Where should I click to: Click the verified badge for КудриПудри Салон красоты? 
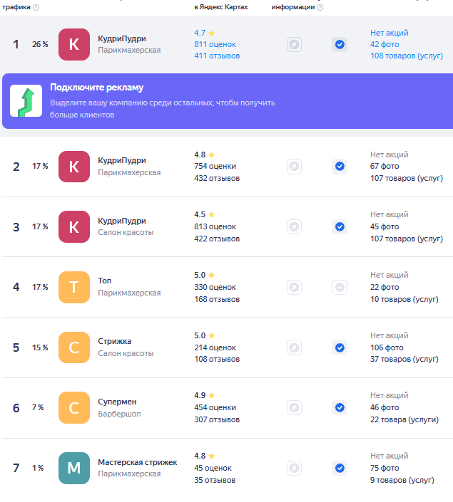click(340, 226)
